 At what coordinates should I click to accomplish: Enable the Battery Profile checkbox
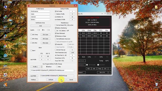56,14
